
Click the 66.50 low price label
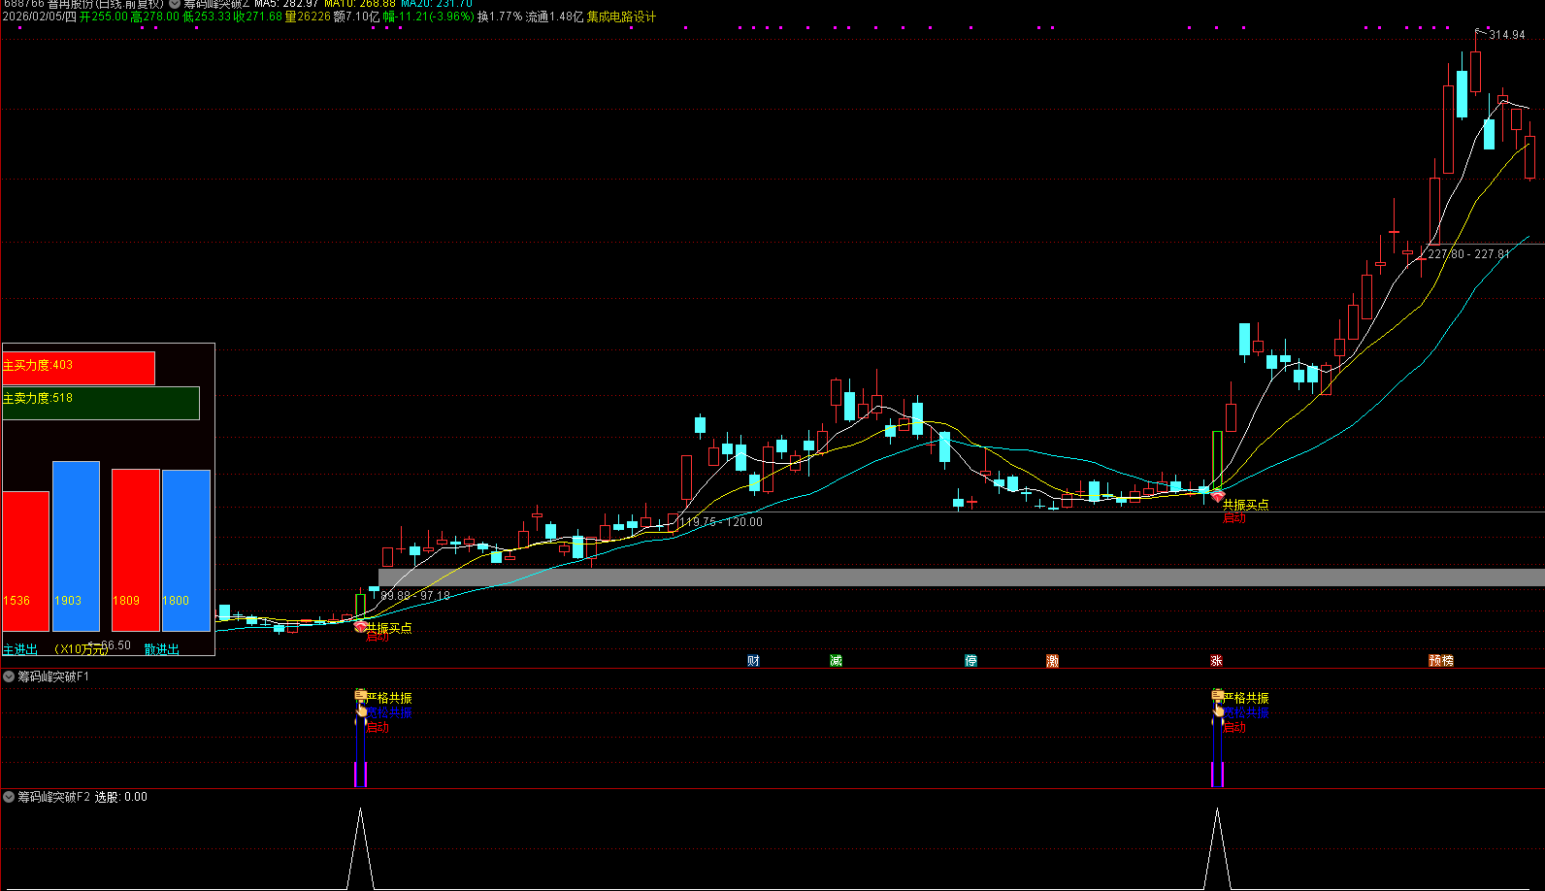coord(115,645)
